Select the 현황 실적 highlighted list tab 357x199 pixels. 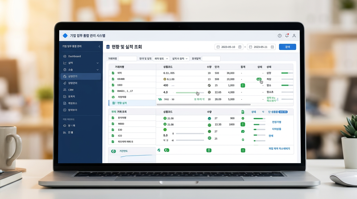(132, 103)
